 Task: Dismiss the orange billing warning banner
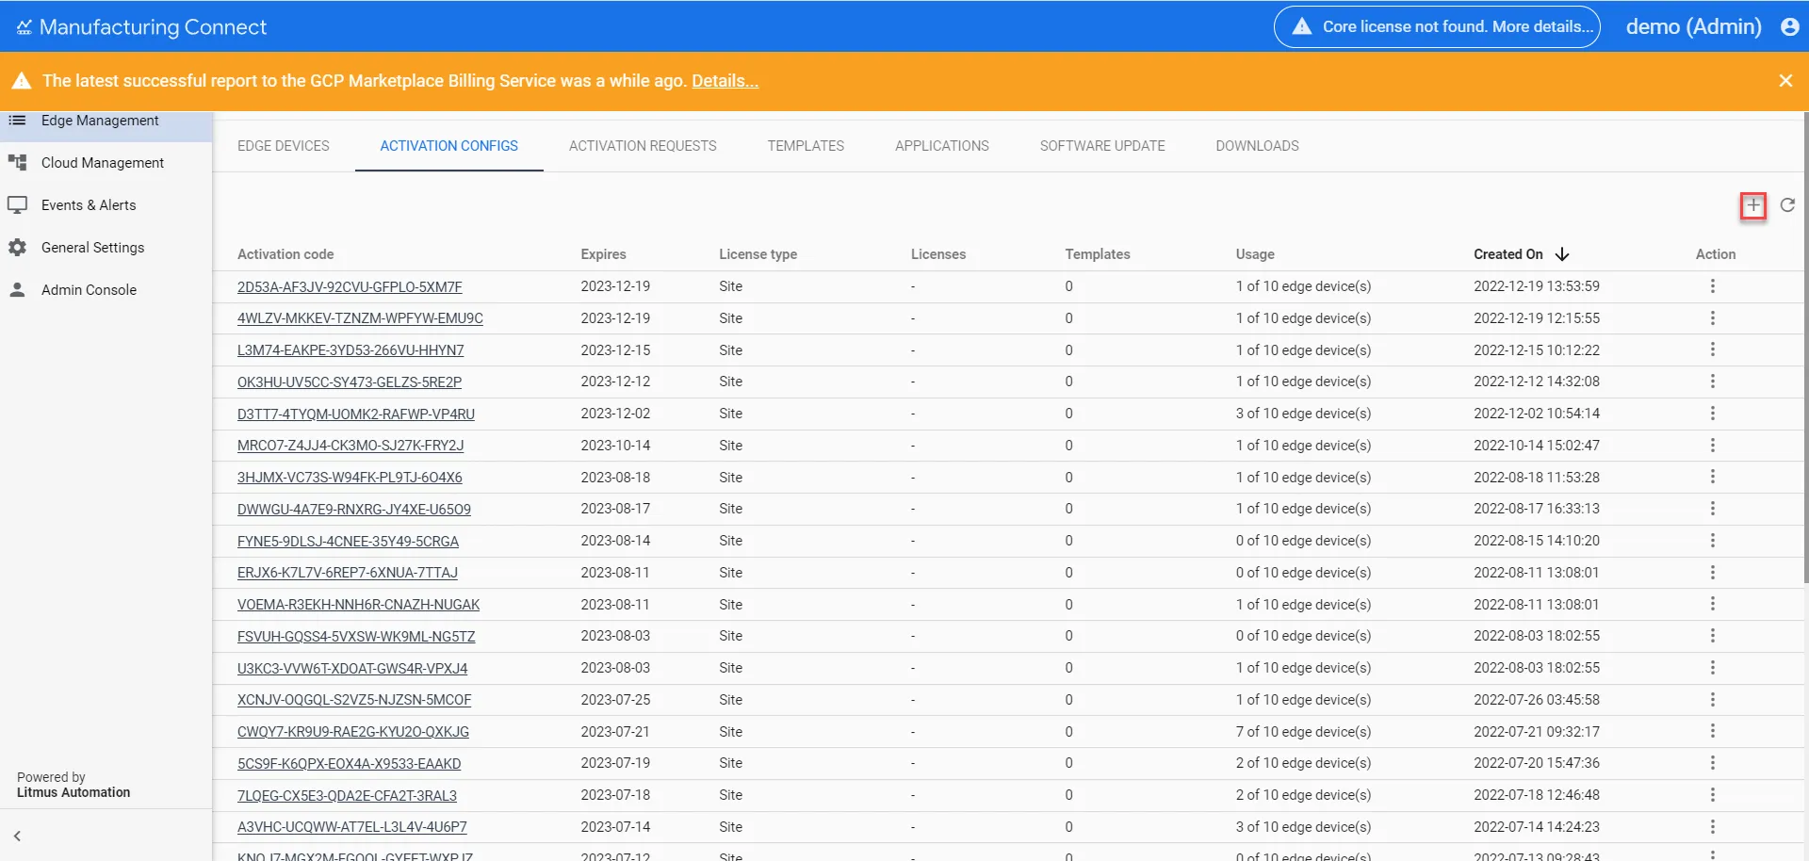(x=1785, y=81)
